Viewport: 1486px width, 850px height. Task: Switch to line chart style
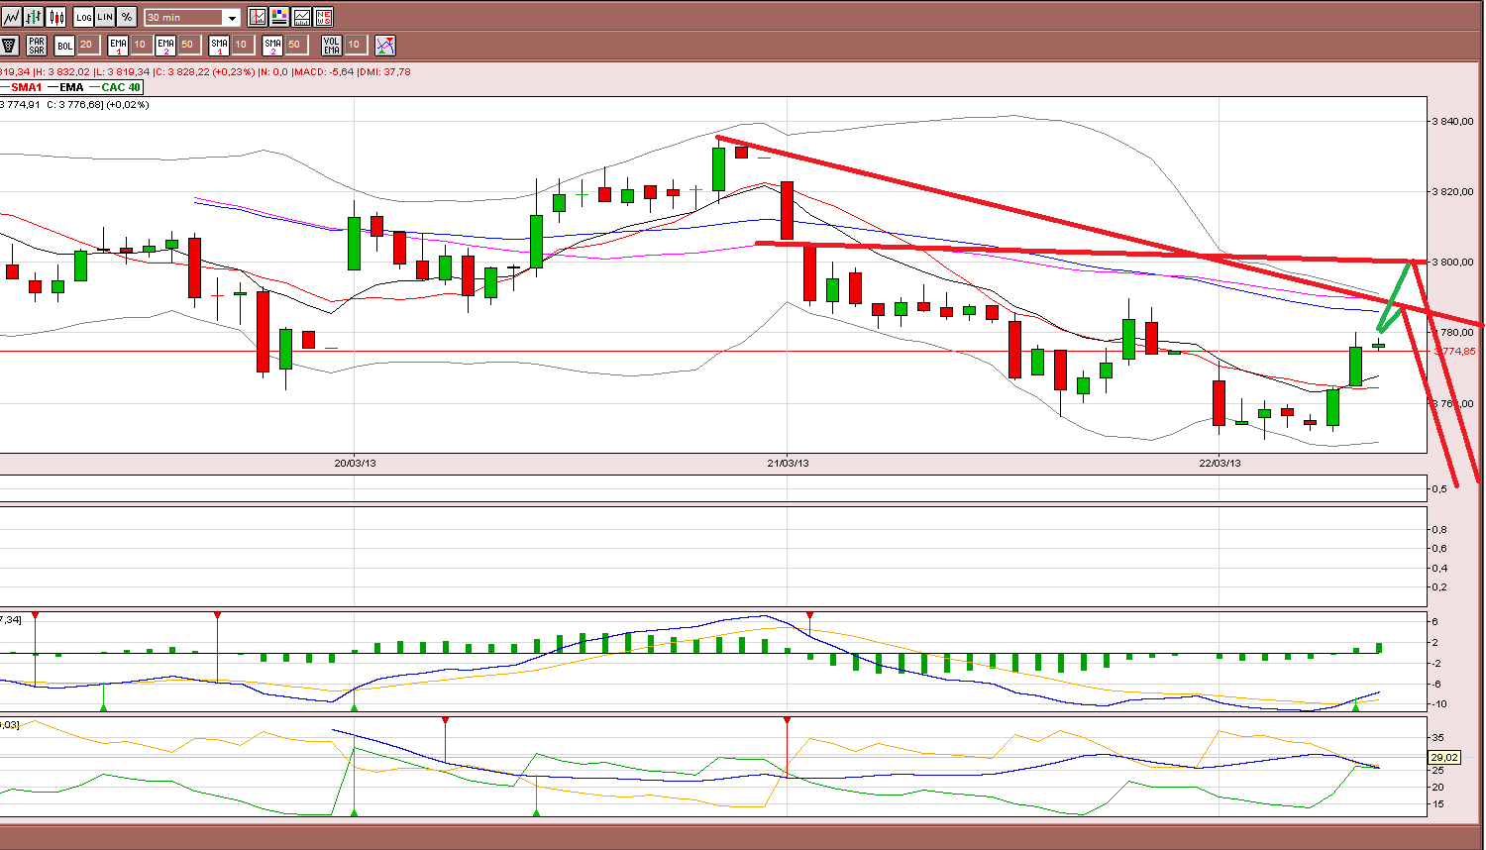[11, 17]
